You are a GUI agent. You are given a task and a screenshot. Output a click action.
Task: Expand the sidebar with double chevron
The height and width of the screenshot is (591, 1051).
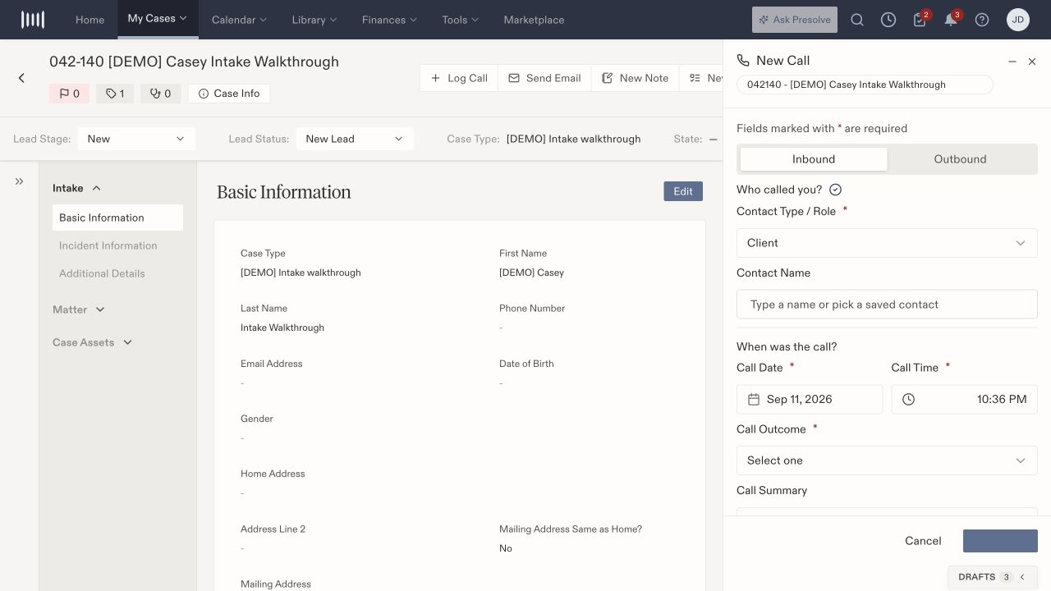pyautogui.click(x=19, y=181)
